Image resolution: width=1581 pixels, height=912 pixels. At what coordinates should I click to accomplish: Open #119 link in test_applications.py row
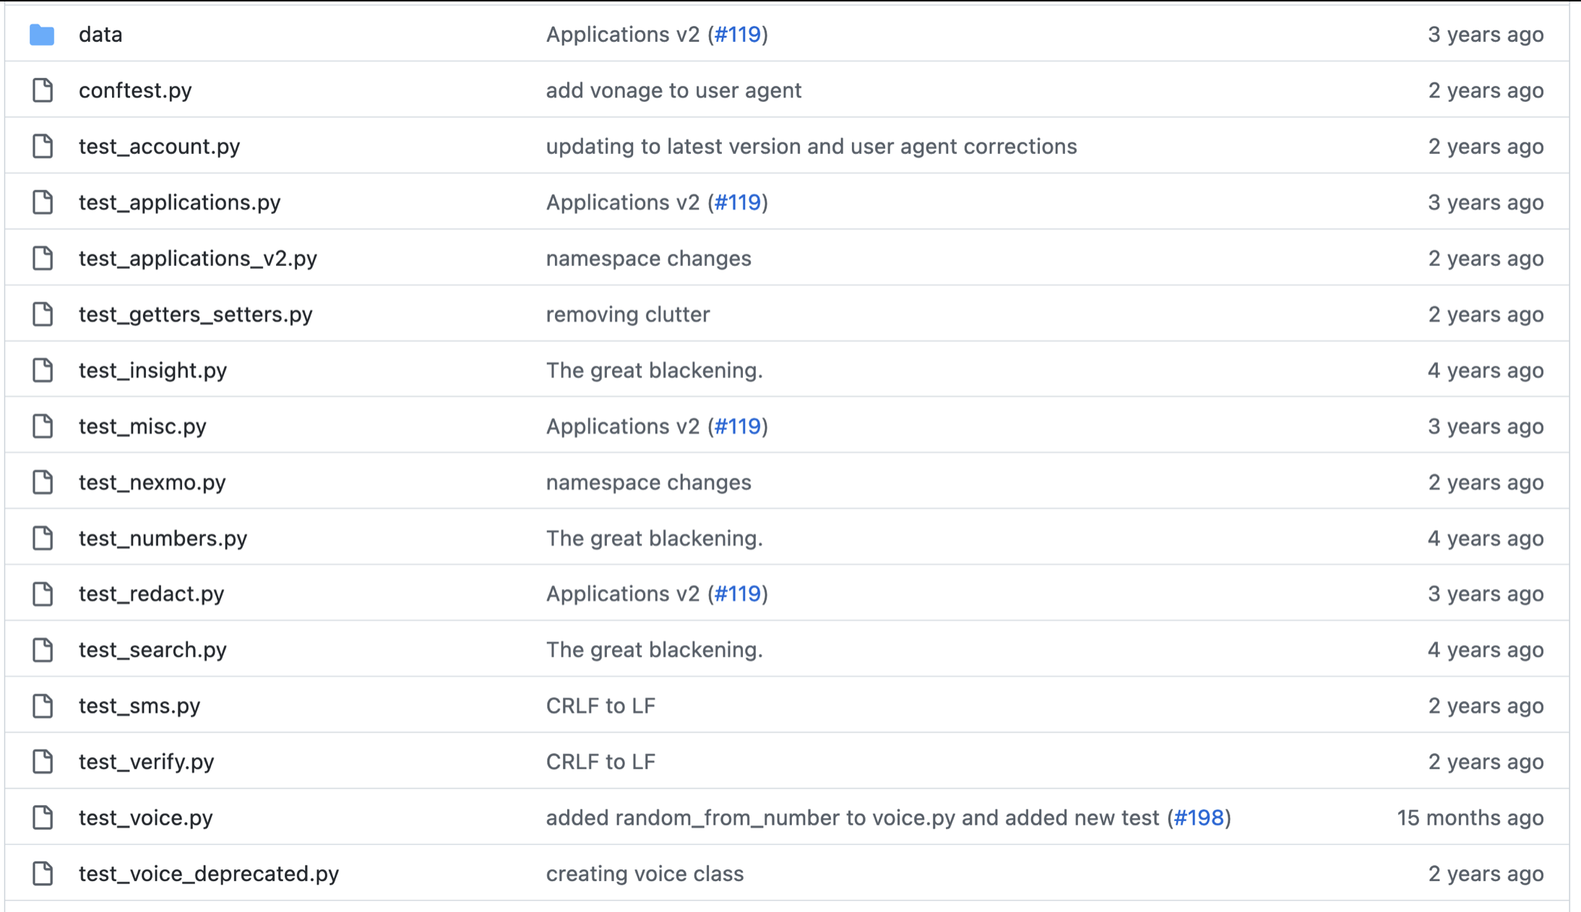click(x=737, y=202)
